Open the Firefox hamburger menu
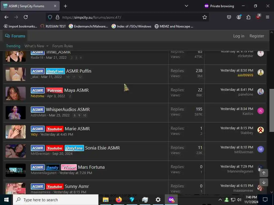 click(x=268, y=17)
